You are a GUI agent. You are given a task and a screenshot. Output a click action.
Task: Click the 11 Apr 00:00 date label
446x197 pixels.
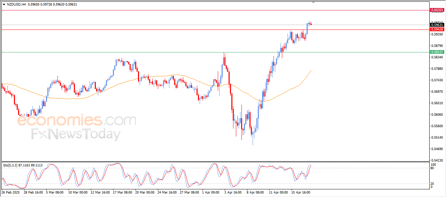coord(278,192)
